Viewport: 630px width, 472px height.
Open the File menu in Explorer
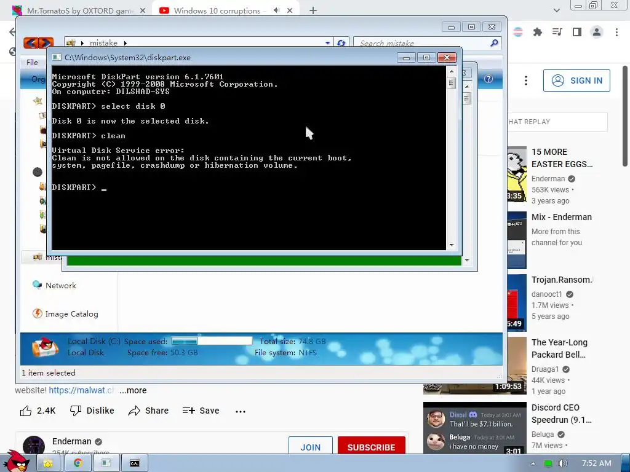pos(32,62)
